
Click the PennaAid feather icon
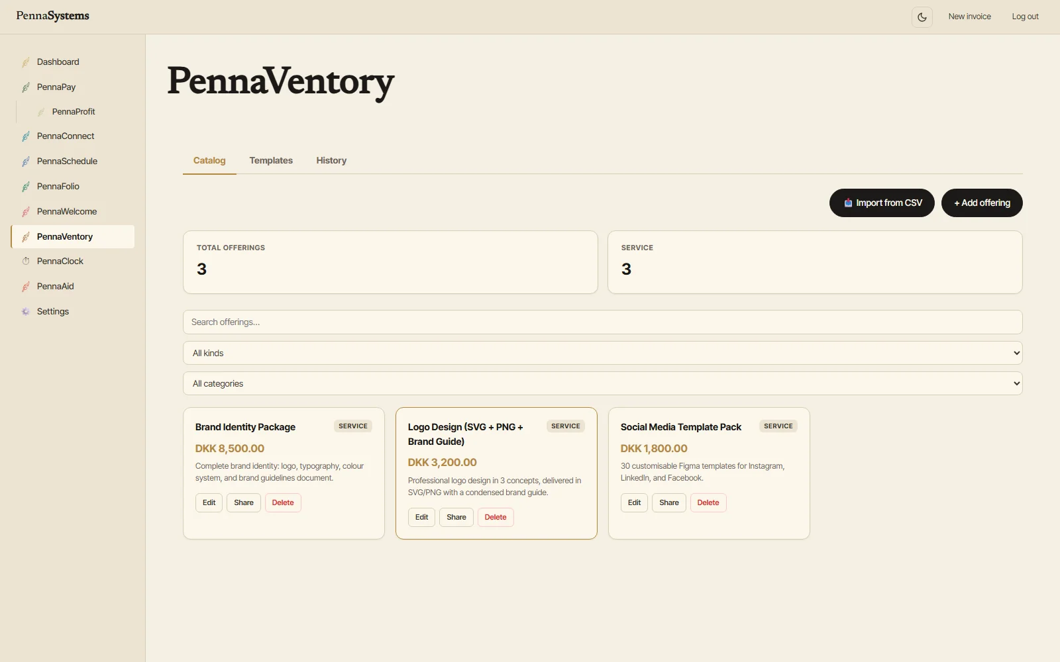pyautogui.click(x=26, y=287)
